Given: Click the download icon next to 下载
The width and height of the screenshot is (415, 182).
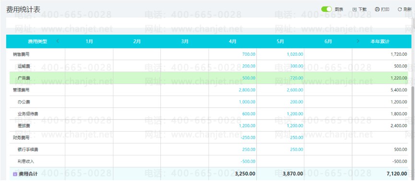Looking at the screenshot, I should (x=355, y=10).
